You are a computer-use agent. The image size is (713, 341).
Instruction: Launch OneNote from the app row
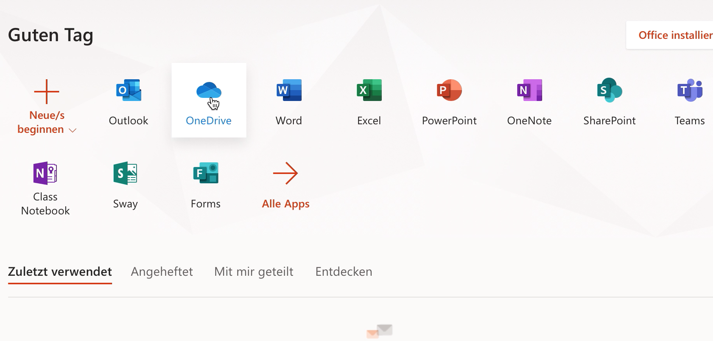[529, 91]
